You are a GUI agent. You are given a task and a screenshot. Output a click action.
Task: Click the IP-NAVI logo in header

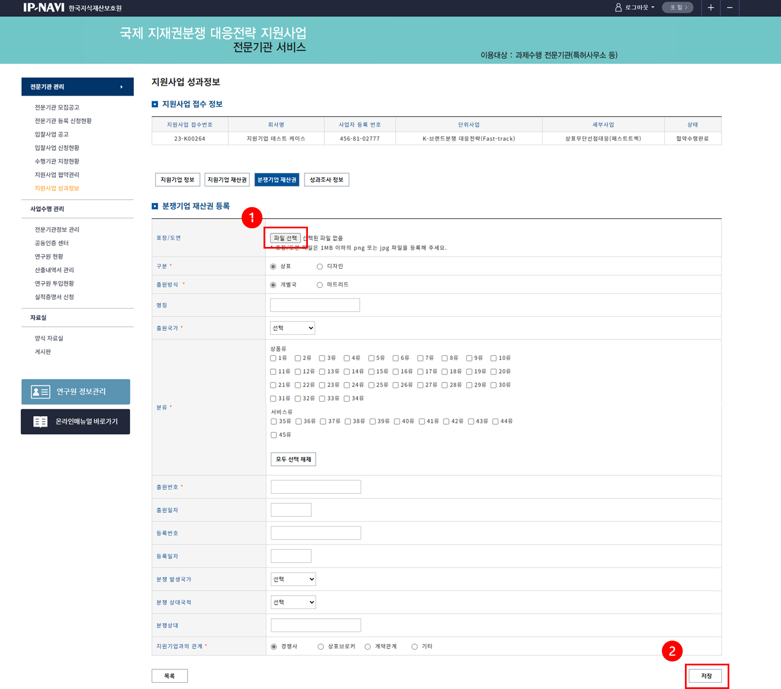[44, 7]
